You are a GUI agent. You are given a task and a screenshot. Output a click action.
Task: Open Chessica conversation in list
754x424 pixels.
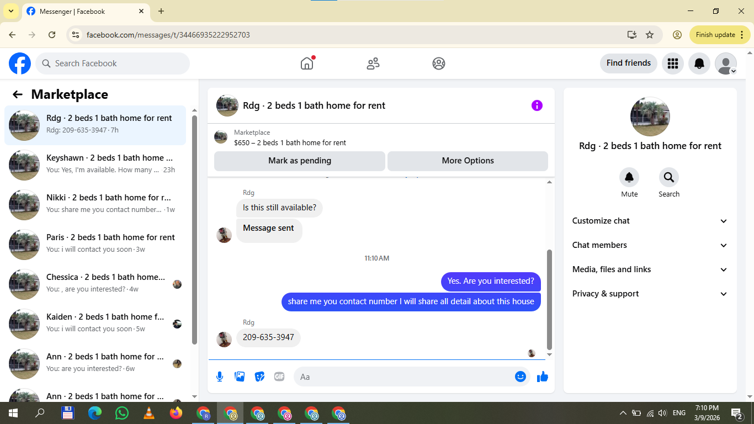[x=95, y=284]
